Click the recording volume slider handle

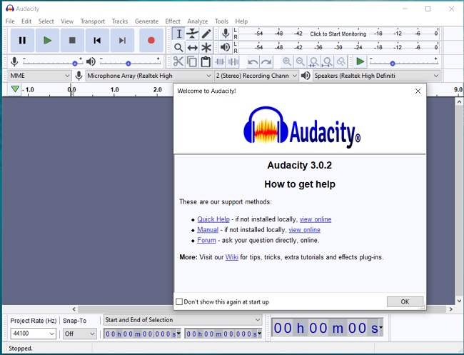75,64
